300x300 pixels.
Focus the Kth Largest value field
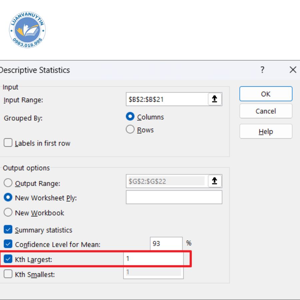[x=153, y=259]
